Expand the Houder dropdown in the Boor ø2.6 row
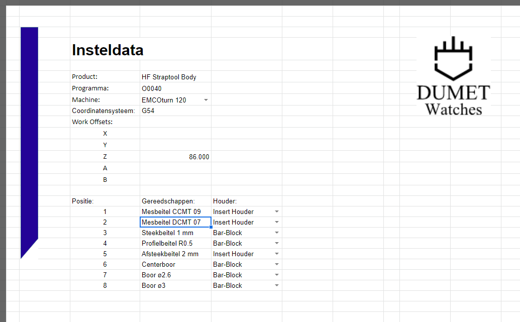The height and width of the screenshot is (322, 520). (x=277, y=275)
